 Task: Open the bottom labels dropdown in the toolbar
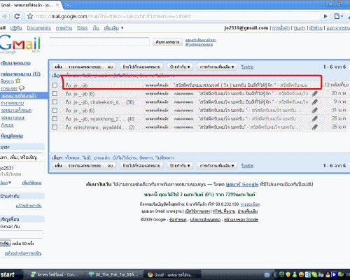coord(180,165)
